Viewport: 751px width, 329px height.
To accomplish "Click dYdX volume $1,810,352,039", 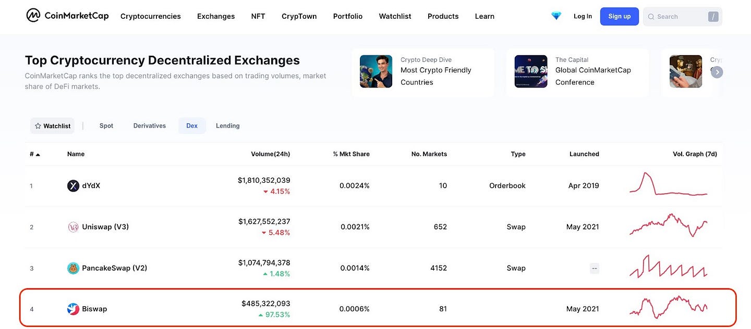I will tap(264, 181).
